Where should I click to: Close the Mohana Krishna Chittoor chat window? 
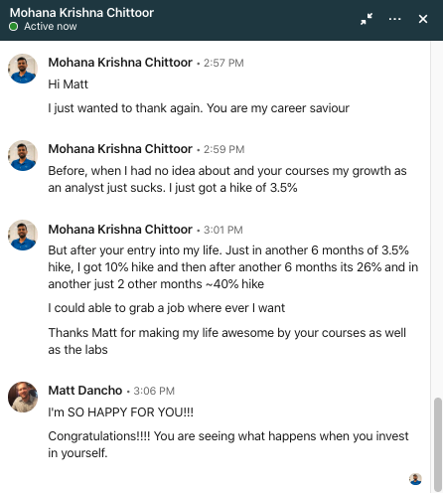click(423, 19)
